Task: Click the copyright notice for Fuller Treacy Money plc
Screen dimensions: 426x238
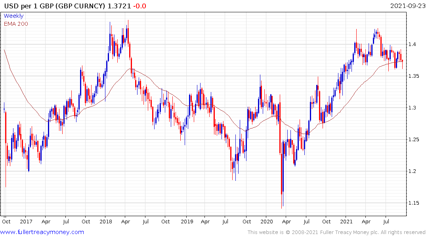Action: pyautogui.click(x=336, y=232)
